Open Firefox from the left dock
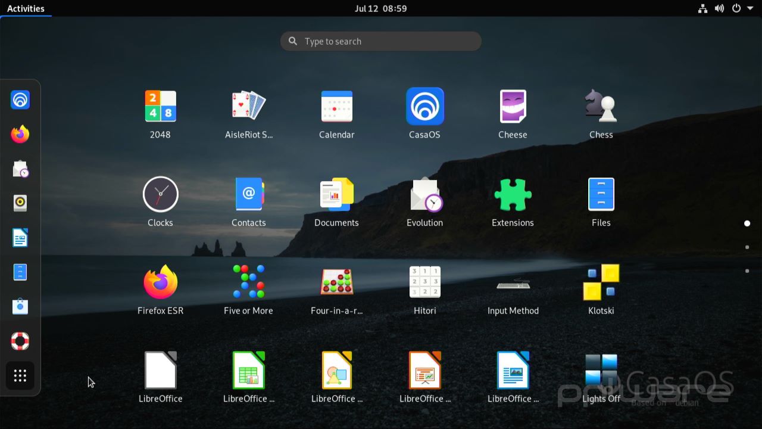The height and width of the screenshot is (429, 762). [20, 134]
